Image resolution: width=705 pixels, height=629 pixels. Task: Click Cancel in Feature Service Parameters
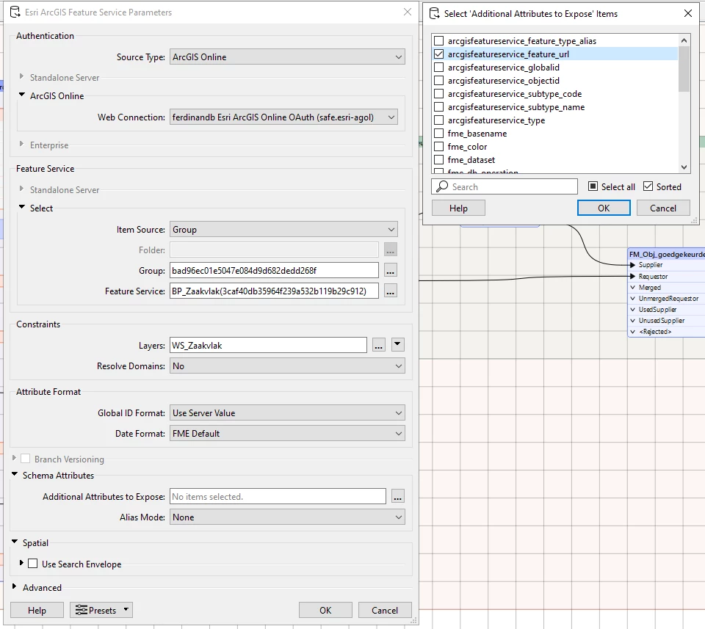coord(385,610)
